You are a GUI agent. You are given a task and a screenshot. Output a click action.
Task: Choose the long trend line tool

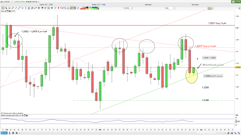tap(19, 8)
